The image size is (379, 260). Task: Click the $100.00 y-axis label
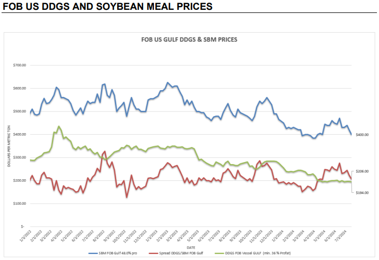tap(20, 204)
